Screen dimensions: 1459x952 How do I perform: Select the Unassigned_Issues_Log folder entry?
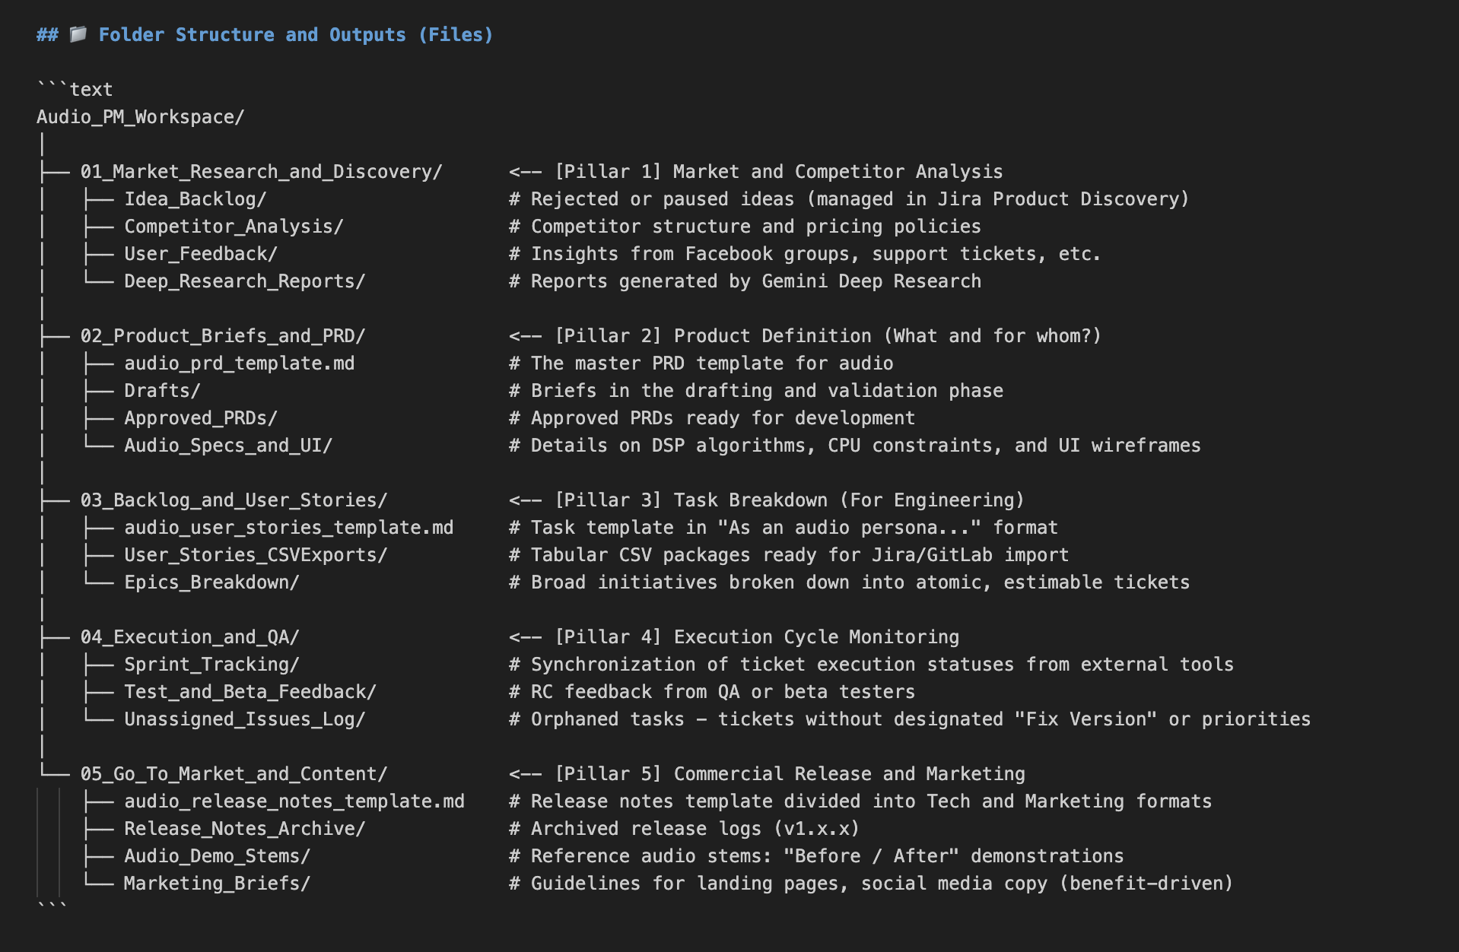click(x=244, y=719)
